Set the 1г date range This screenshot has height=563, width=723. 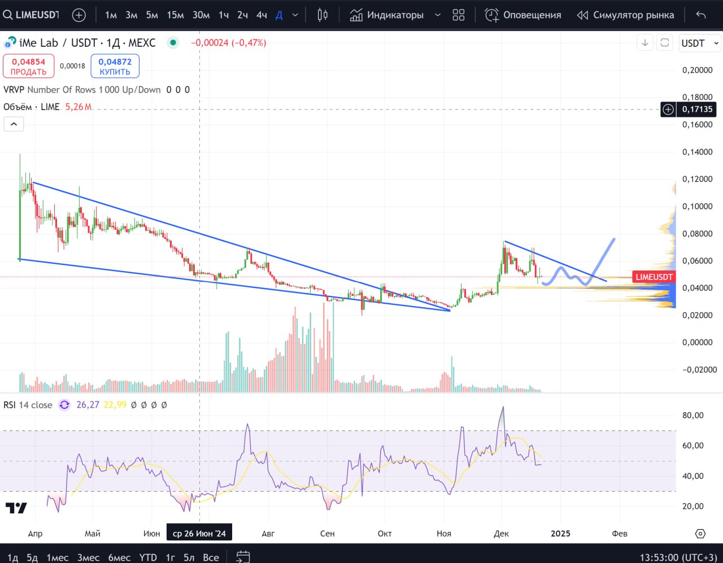[170, 557]
